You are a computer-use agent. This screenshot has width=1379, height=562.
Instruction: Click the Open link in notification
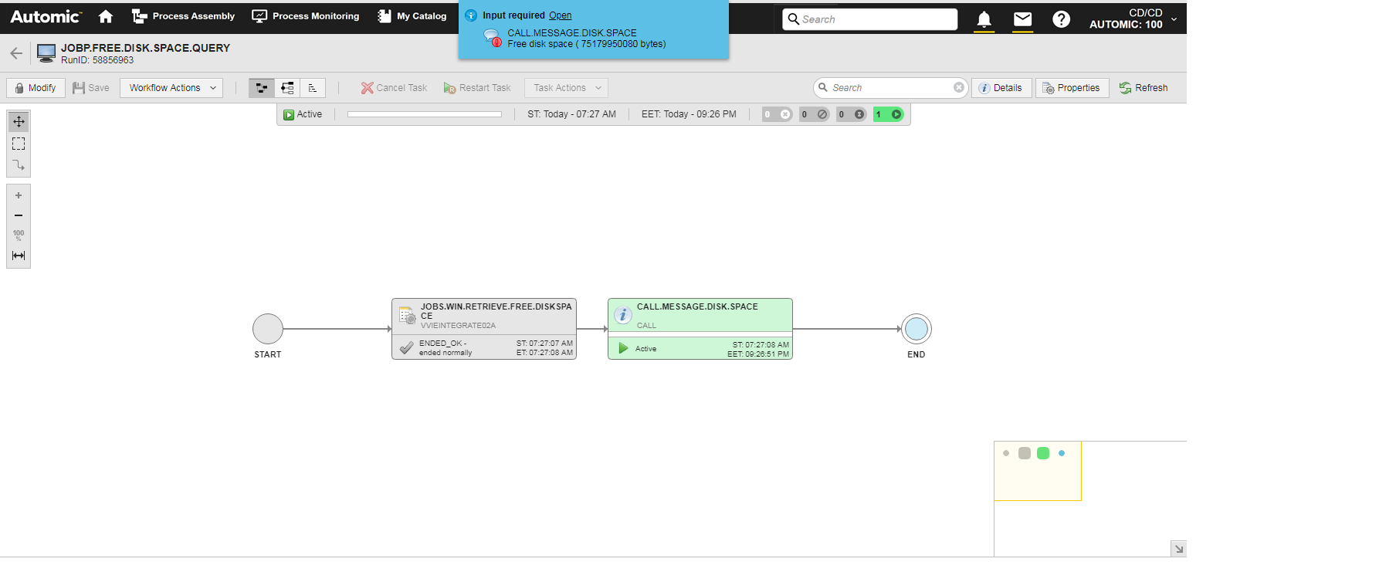(560, 15)
